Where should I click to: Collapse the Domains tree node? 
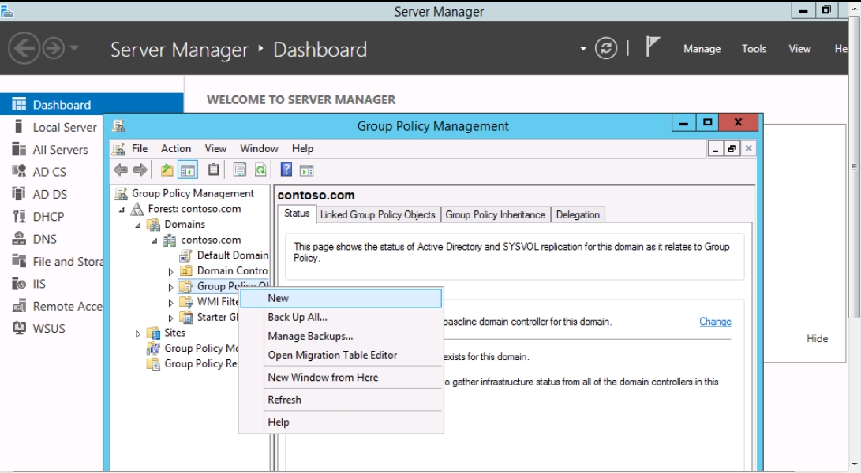[138, 225]
